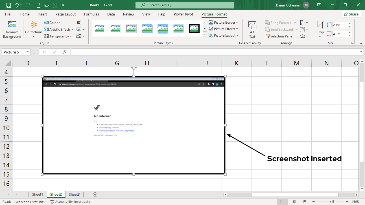Click the Alt Text icon

(252, 29)
